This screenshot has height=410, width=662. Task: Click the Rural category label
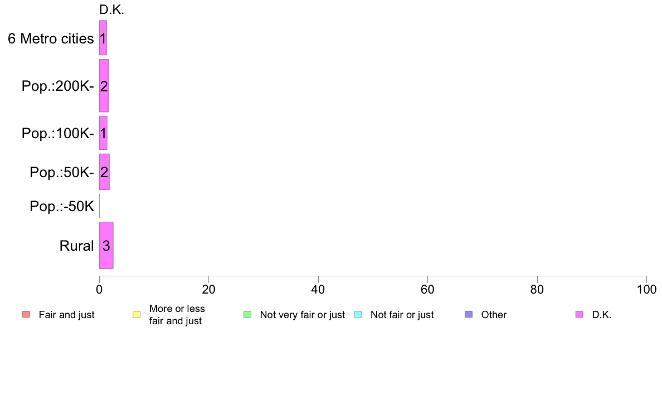pyautogui.click(x=76, y=246)
